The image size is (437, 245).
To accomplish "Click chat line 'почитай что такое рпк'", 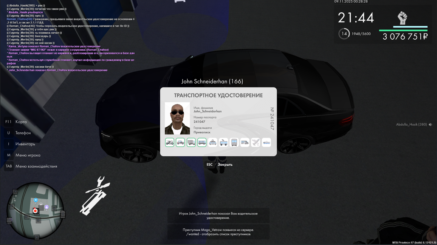I will tap(37, 9).
